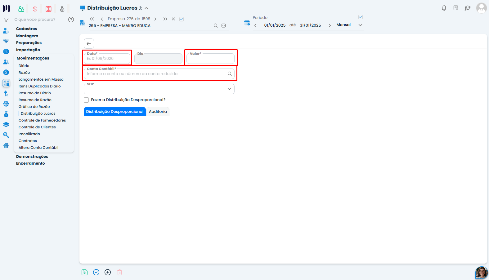This screenshot has height=280, width=489.
Task: Open the gear icon in the sidebar
Action: [x=6, y=104]
